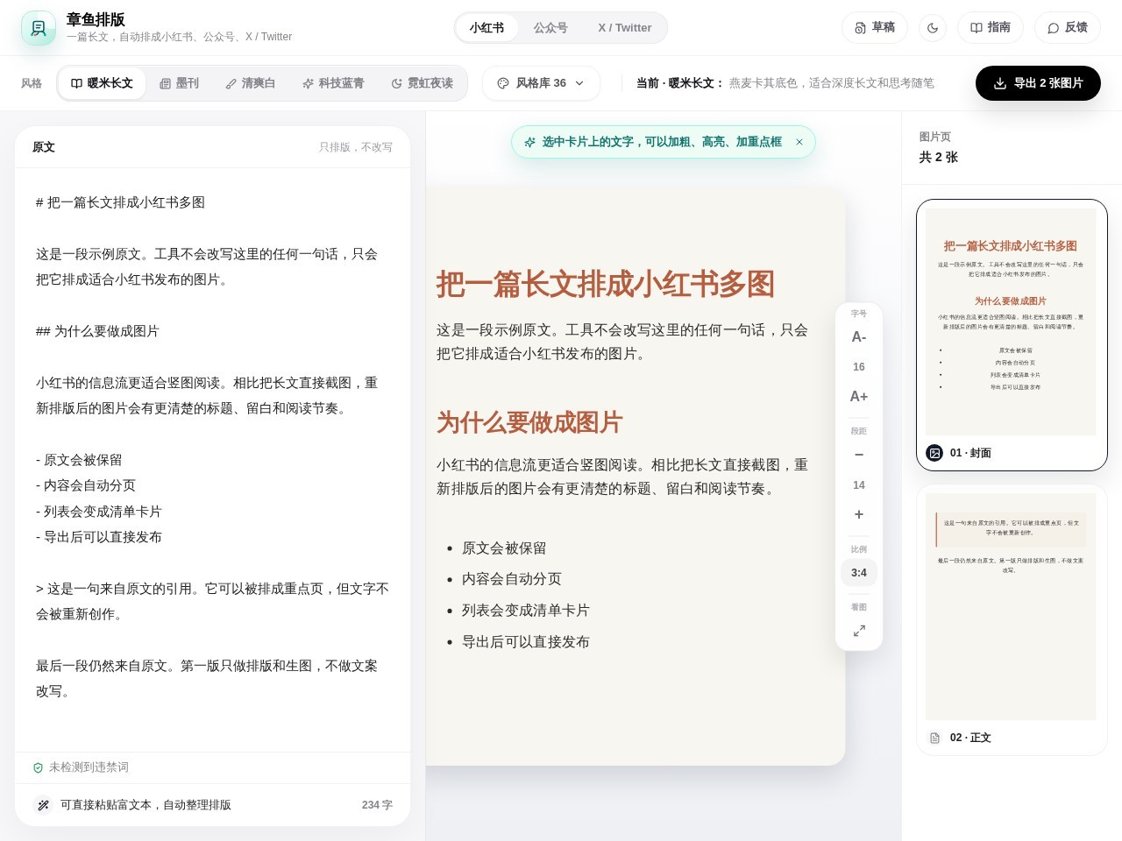Open the 指南 guide button
This screenshot has height=841, width=1122.
point(991,28)
